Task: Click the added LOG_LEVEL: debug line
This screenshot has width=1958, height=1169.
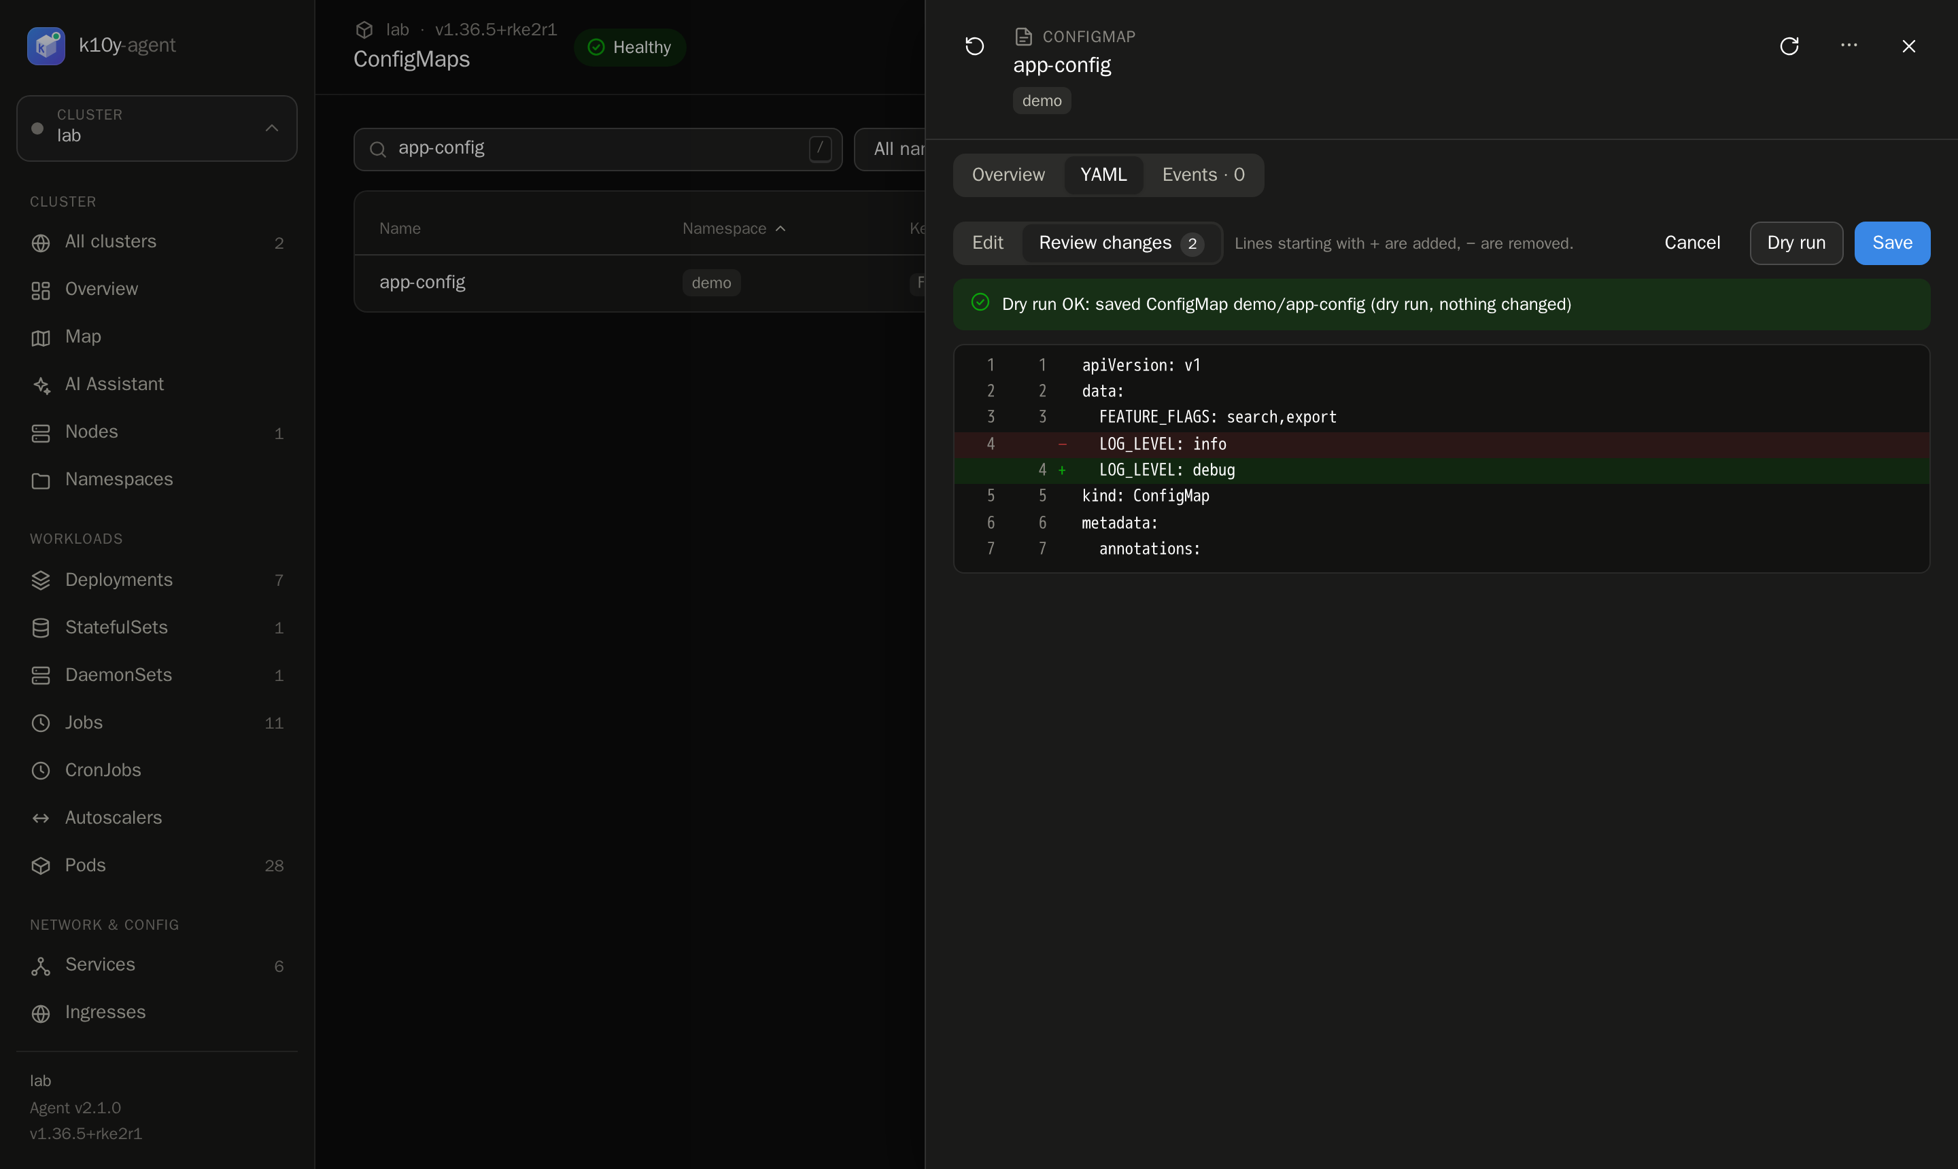Action: 1441,470
